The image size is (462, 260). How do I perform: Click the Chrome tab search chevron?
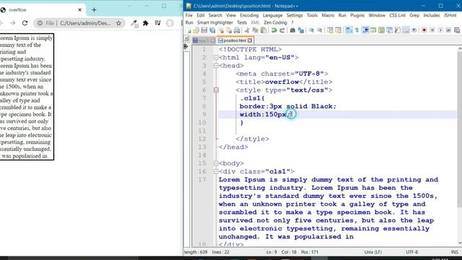point(130,6)
